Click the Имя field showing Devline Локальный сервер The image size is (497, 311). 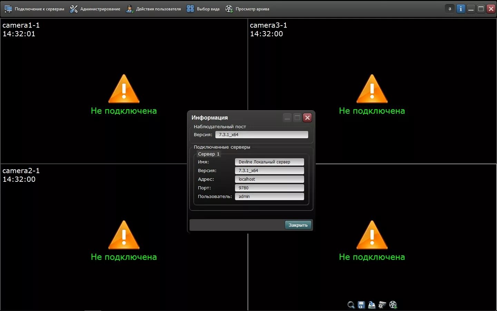(269, 162)
